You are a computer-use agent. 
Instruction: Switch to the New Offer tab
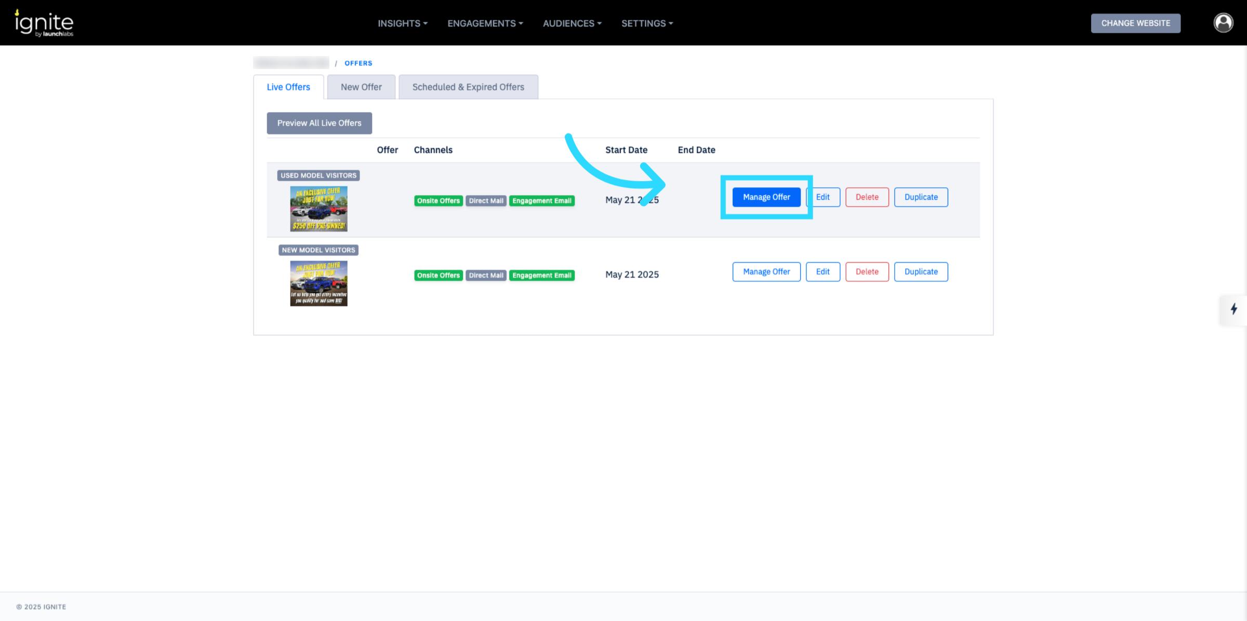click(x=361, y=87)
